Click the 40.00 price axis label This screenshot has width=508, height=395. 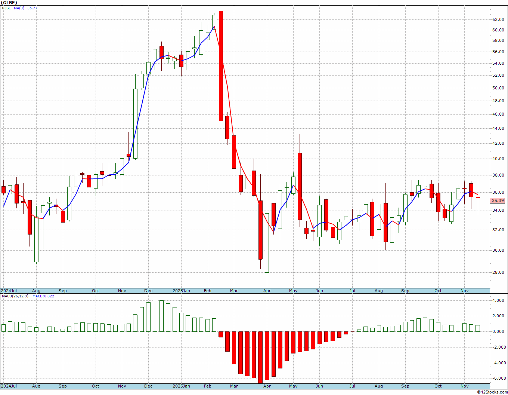click(x=498, y=159)
